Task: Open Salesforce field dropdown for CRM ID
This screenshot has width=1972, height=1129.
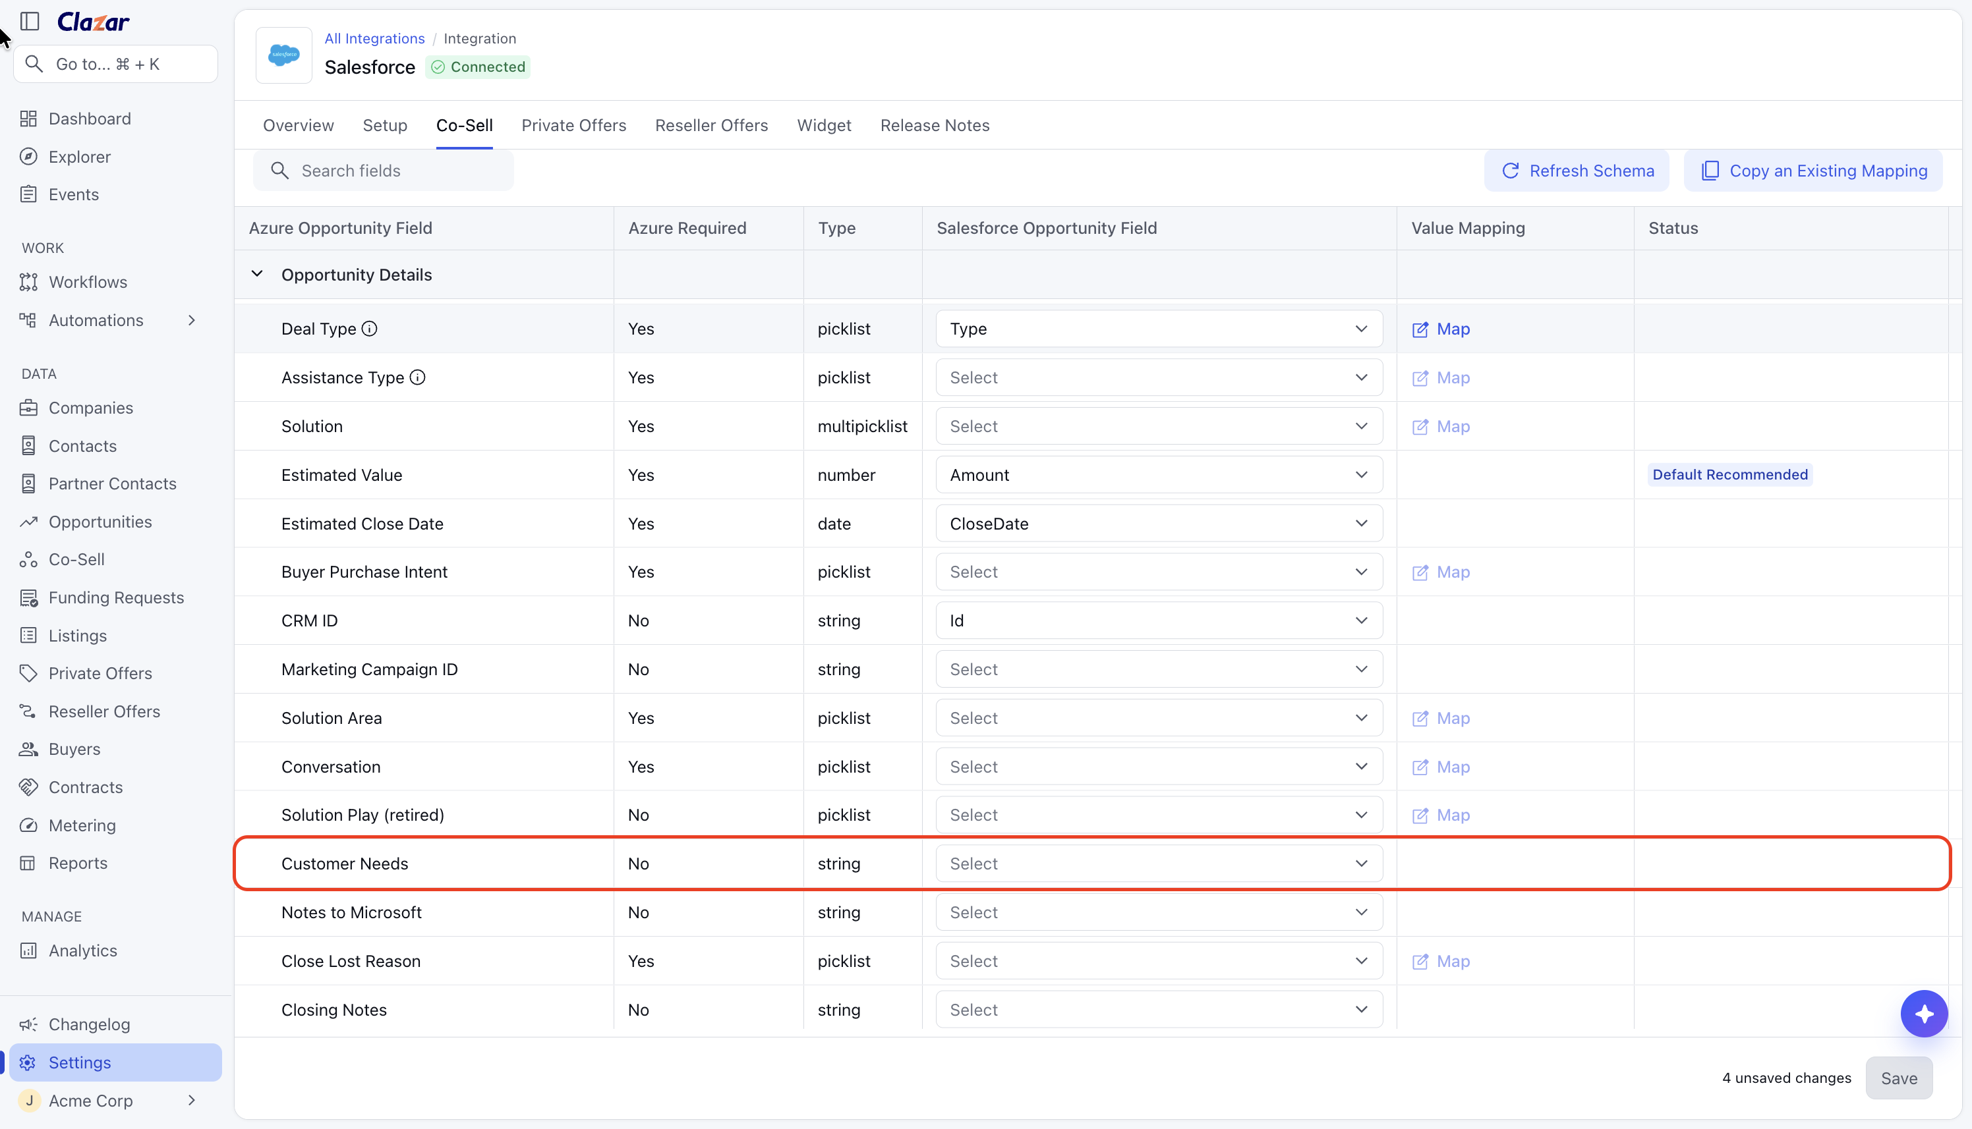Action: point(1159,620)
